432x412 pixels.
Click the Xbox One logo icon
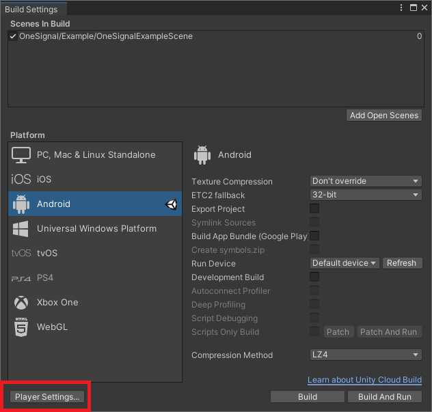click(21, 303)
